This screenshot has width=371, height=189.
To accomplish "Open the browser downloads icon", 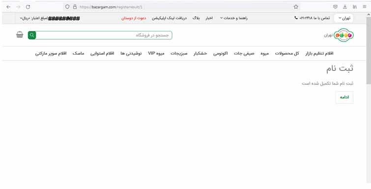I will (x=345, y=7).
